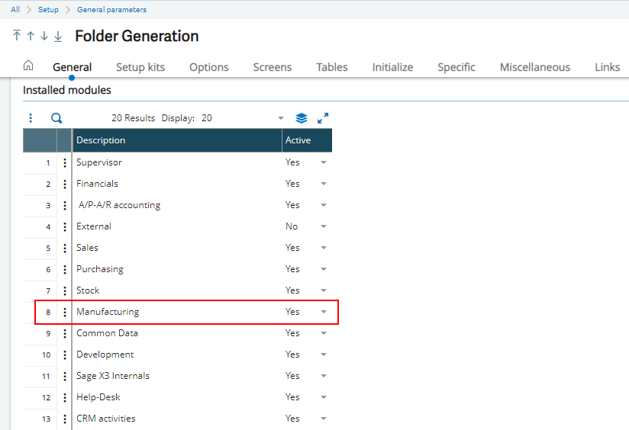Open the Active dropdown for External
The width and height of the screenshot is (629, 430).
[324, 226]
